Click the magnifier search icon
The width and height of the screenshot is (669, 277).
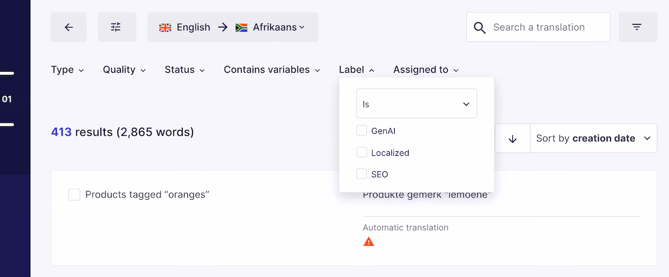[479, 27]
